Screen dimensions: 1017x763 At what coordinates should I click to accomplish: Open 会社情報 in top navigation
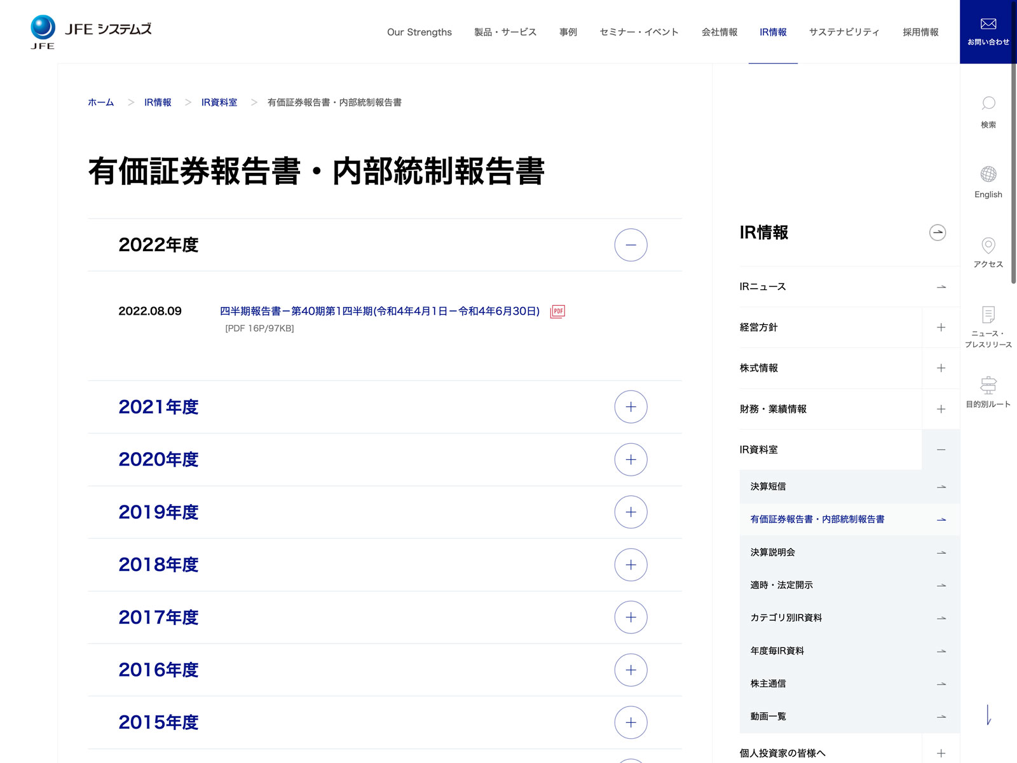pyautogui.click(x=720, y=32)
